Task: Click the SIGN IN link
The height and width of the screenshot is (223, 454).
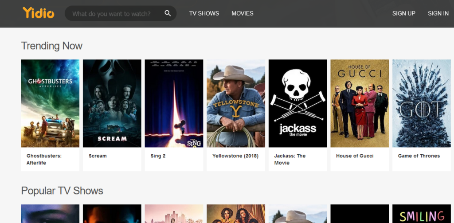Action: pos(438,13)
